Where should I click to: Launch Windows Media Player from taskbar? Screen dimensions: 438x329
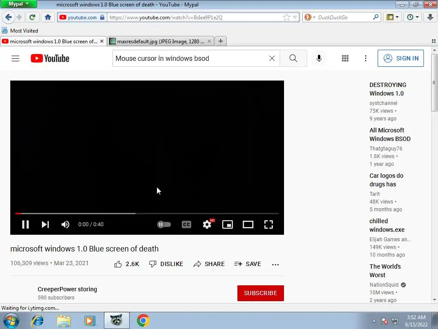click(x=90, y=320)
